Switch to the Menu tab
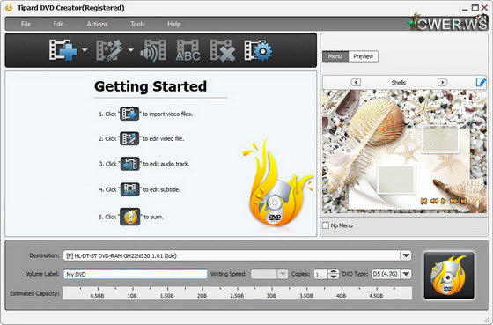Image resolution: width=493 pixels, height=325 pixels. pos(335,56)
